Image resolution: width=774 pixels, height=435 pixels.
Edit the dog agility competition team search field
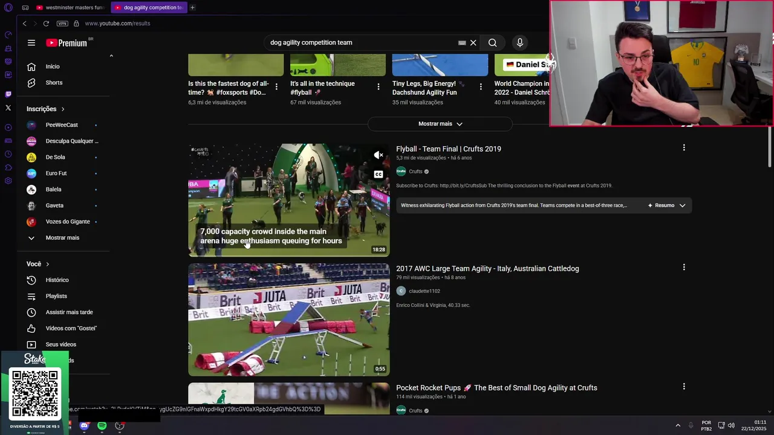(363, 43)
